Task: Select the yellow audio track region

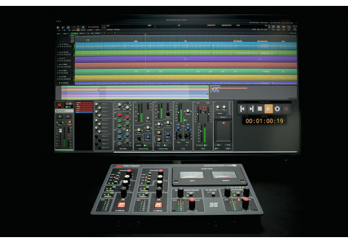Action: point(186,78)
